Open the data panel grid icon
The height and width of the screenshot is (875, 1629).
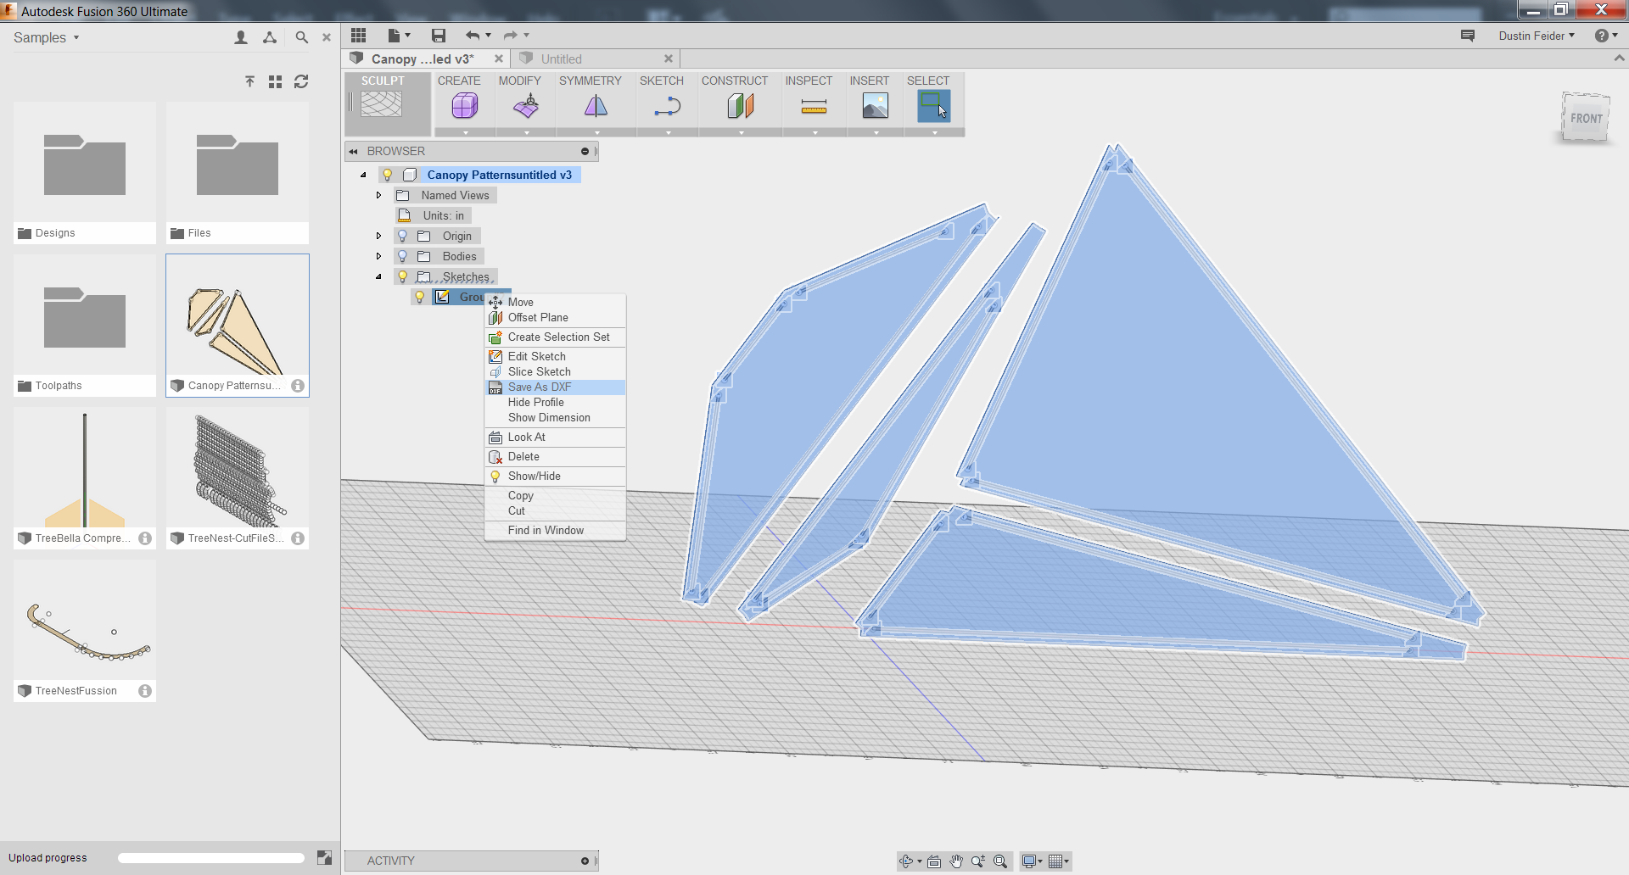coord(358,36)
